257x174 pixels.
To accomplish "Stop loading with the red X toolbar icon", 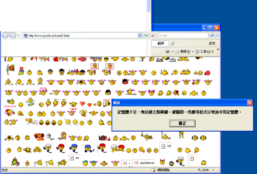I will pos(153,35).
